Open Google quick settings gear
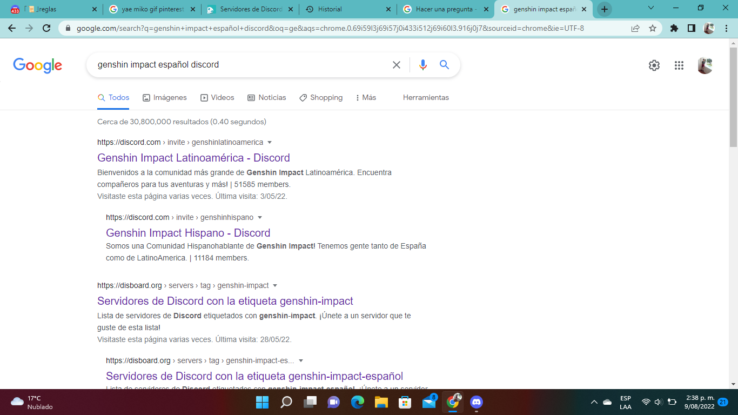This screenshot has height=415, width=738. (x=654, y=65)
